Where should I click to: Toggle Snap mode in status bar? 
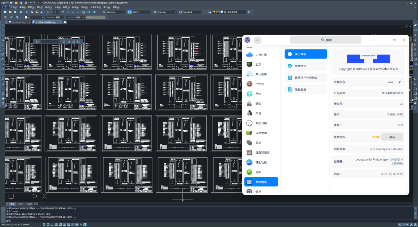pos(44,224)
